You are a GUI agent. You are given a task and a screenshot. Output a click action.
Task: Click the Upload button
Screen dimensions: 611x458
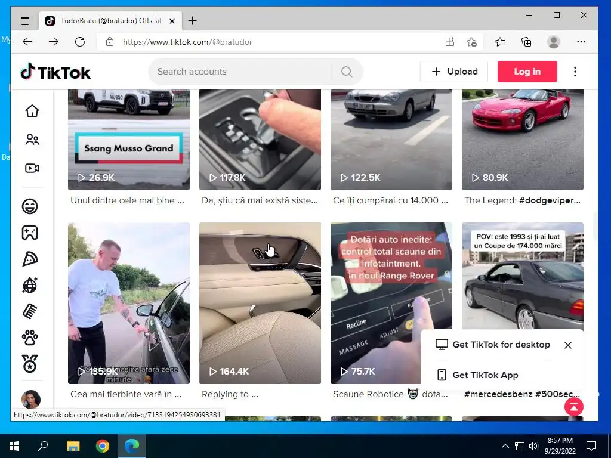click(454, 72)
